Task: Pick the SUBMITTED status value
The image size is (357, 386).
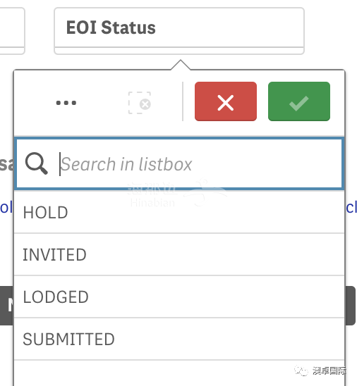Action: point(179,339)
